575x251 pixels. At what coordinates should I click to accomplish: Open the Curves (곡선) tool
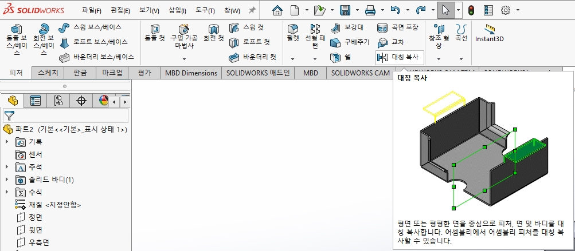pos(461,32)
